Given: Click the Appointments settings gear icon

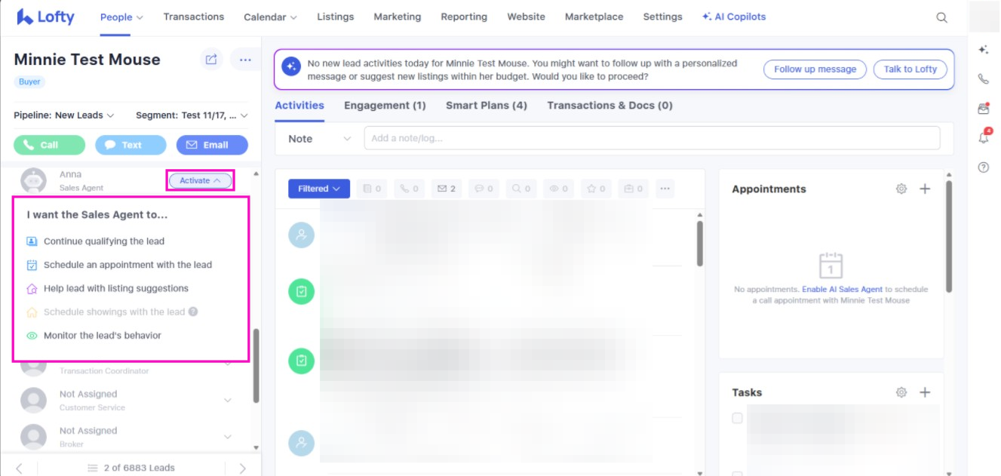Looking at the screenshot, I should point(901,189).
